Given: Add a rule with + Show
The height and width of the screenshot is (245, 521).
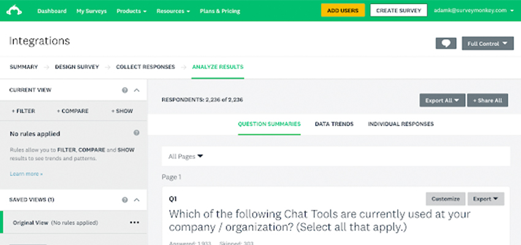Looking at the screenshot, I should pos(122,111).
